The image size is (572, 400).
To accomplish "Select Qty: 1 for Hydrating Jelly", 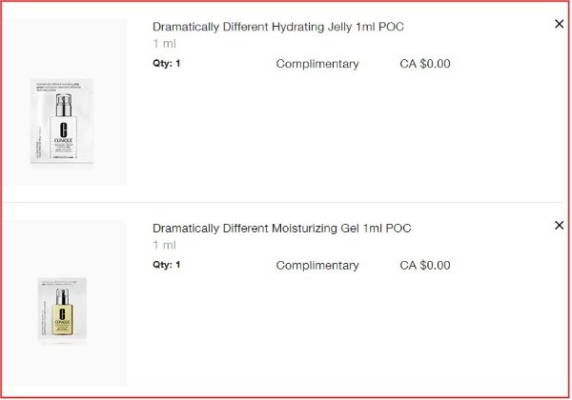I will (x=166, y=64).
